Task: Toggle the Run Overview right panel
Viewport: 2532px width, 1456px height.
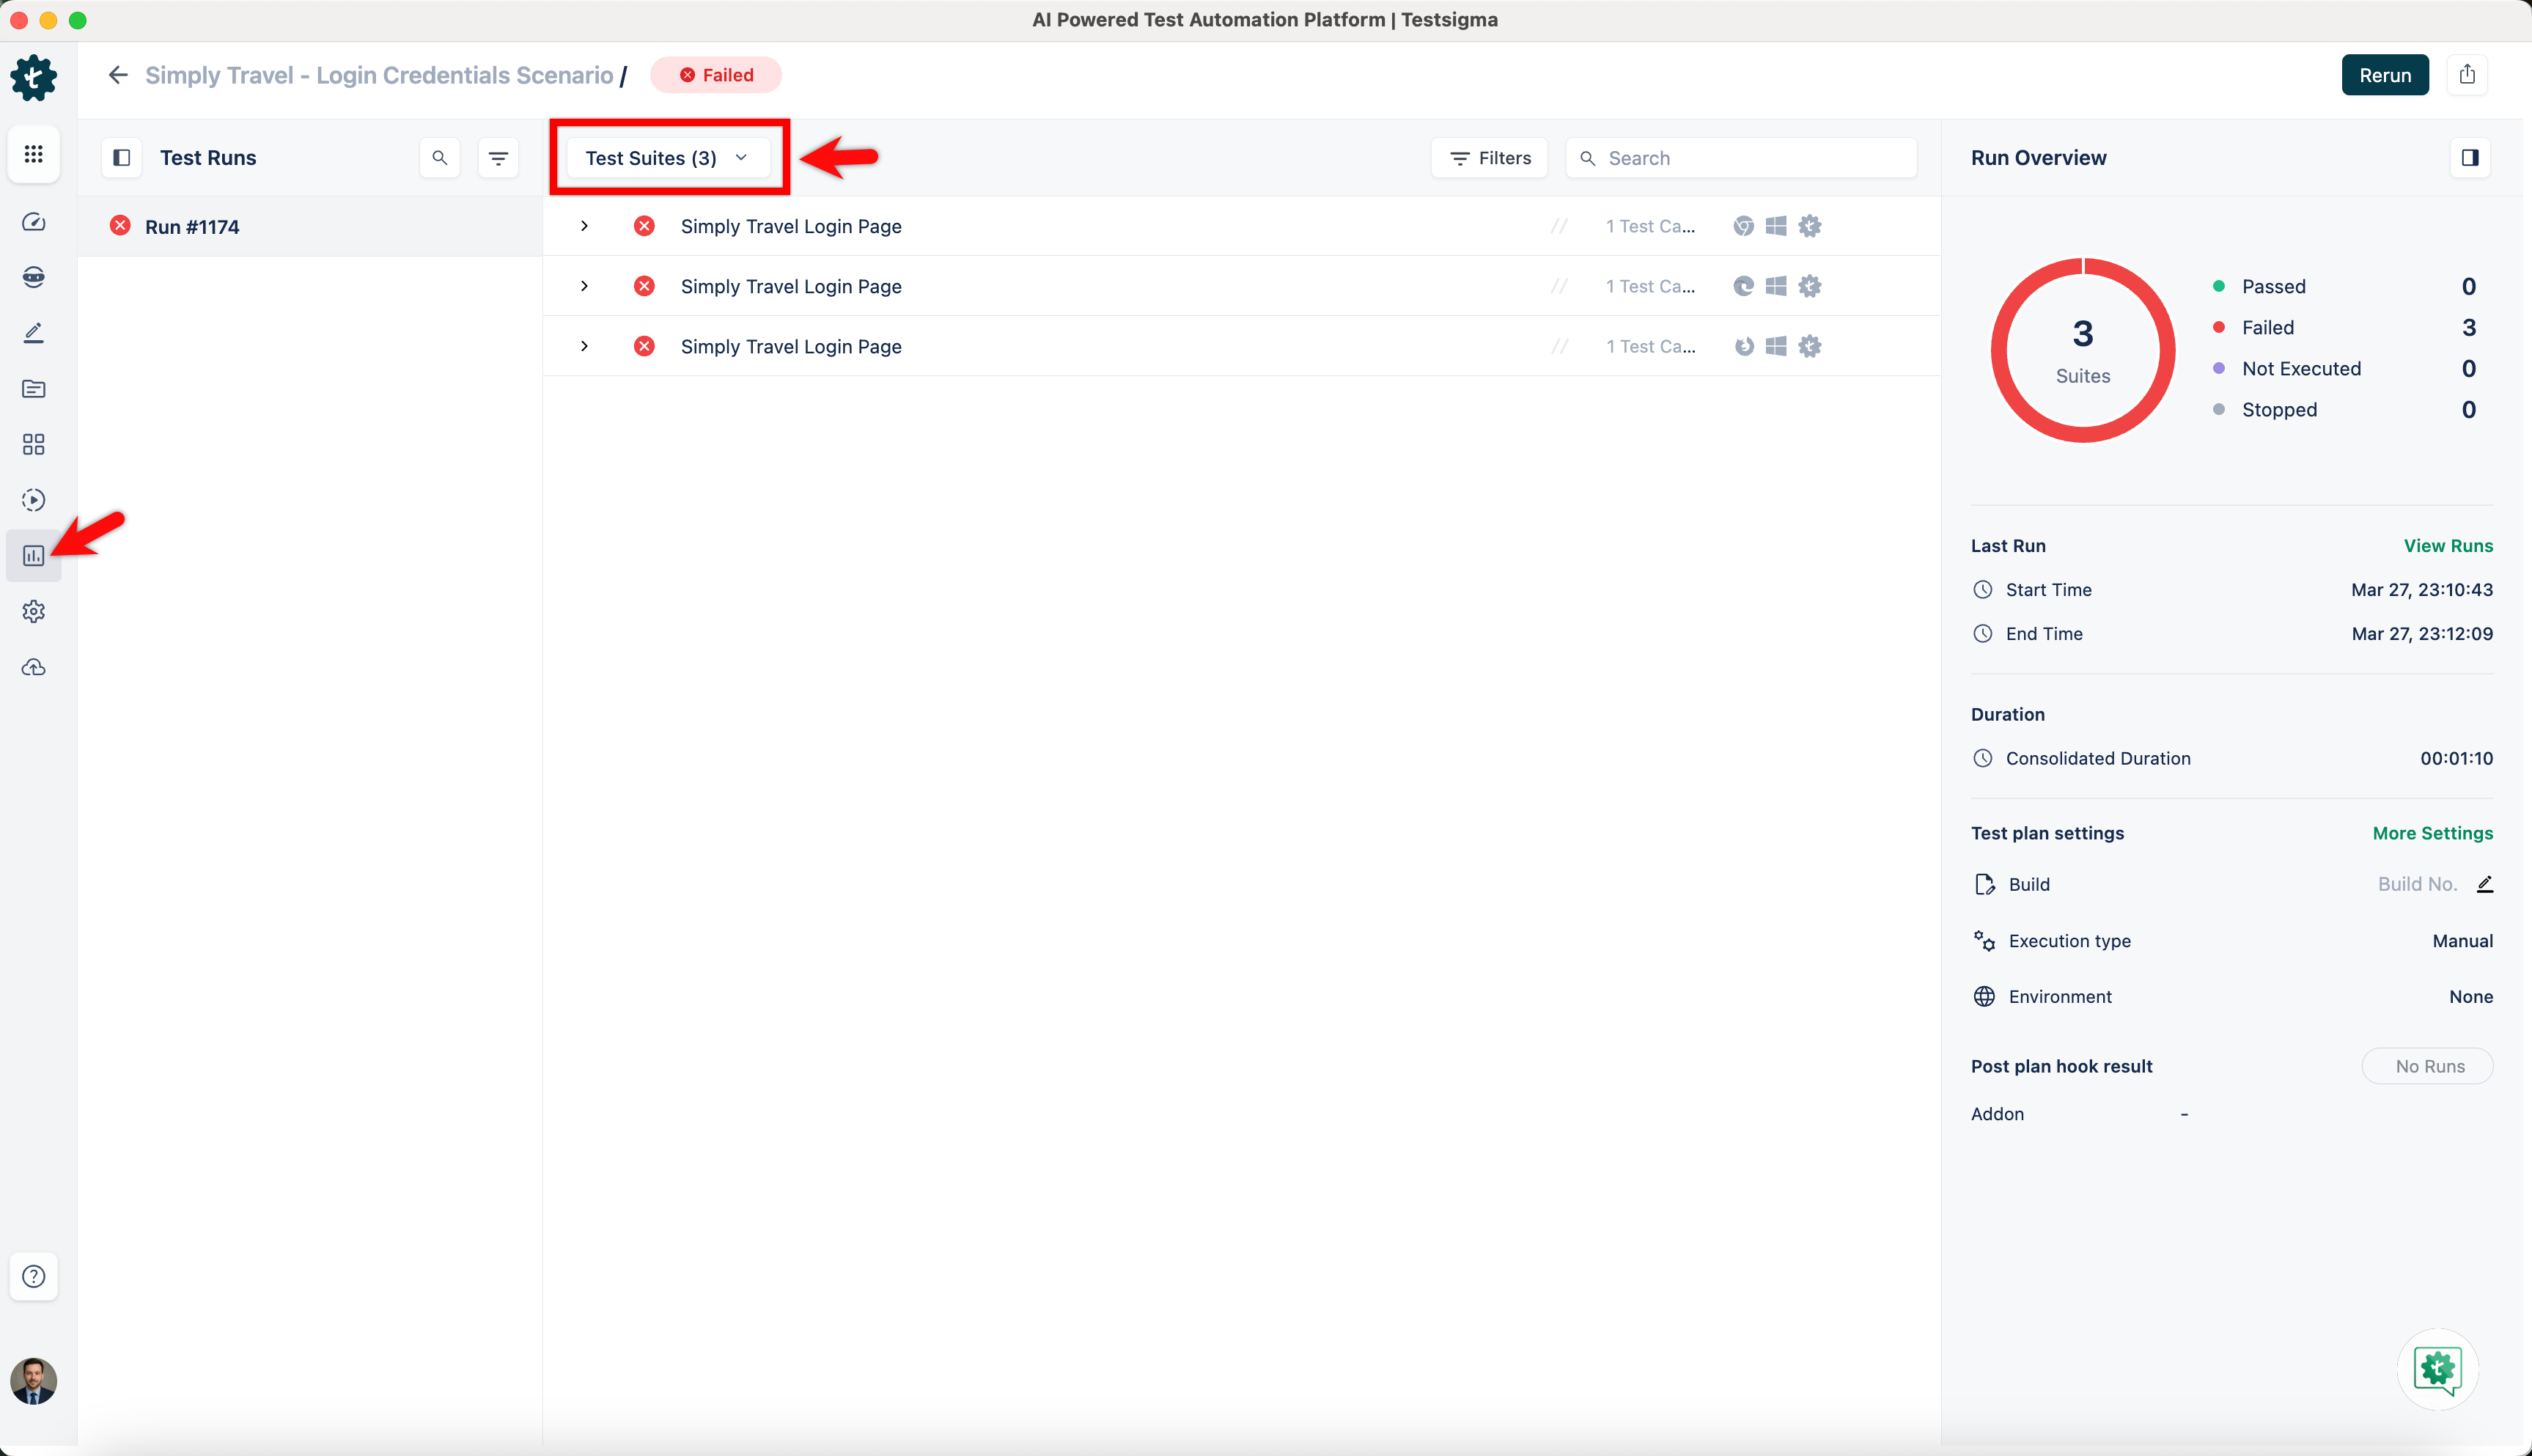Action: point(2470,158)
